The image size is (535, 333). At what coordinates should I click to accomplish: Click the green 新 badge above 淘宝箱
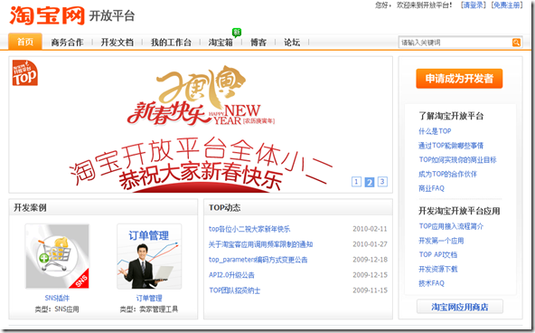pyautogui.click(x=237, y=32)
